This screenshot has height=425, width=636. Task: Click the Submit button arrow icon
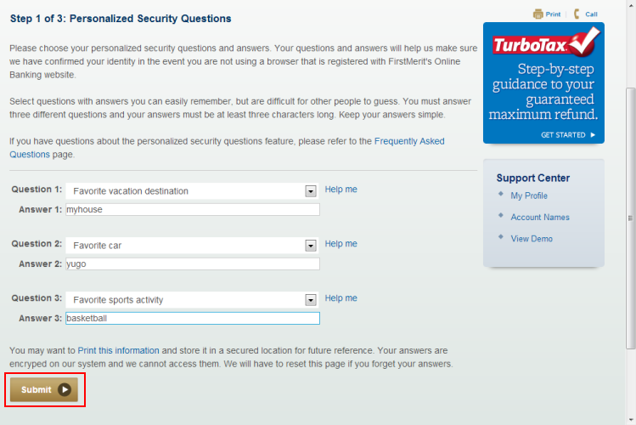click(65, 390)
